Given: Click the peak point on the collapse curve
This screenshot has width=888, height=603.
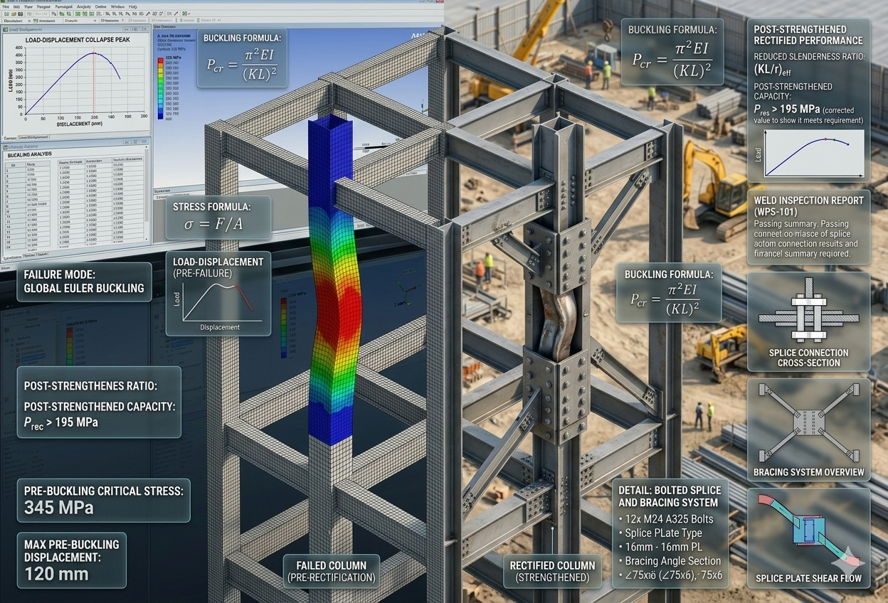Looking at the screenshot, I should tap(94, 53).
